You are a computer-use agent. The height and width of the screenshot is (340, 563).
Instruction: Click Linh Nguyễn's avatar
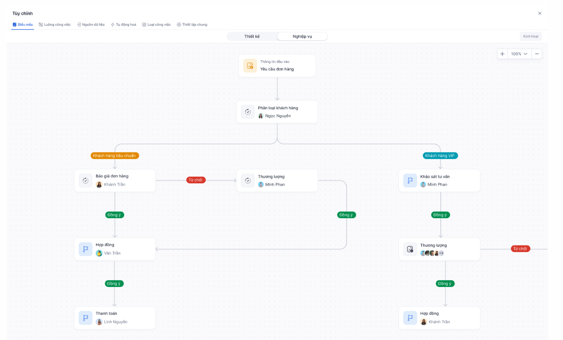point(99,322)
